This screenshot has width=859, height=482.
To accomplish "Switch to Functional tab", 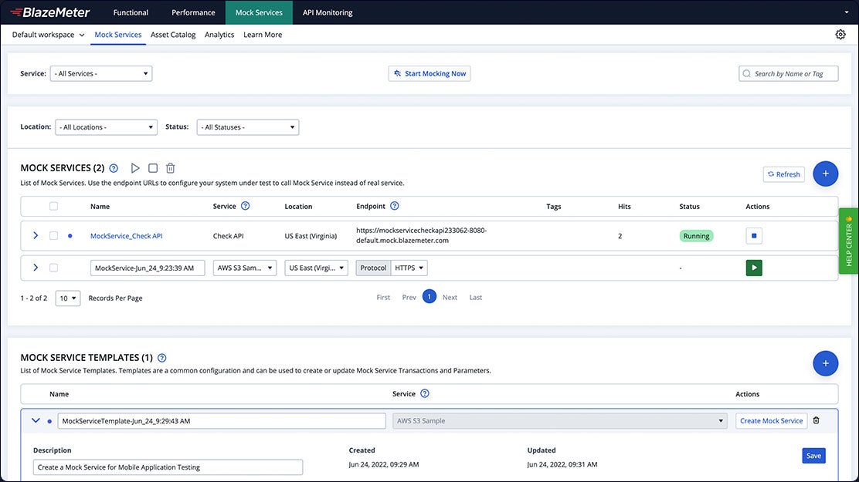I will click(131, 12).
